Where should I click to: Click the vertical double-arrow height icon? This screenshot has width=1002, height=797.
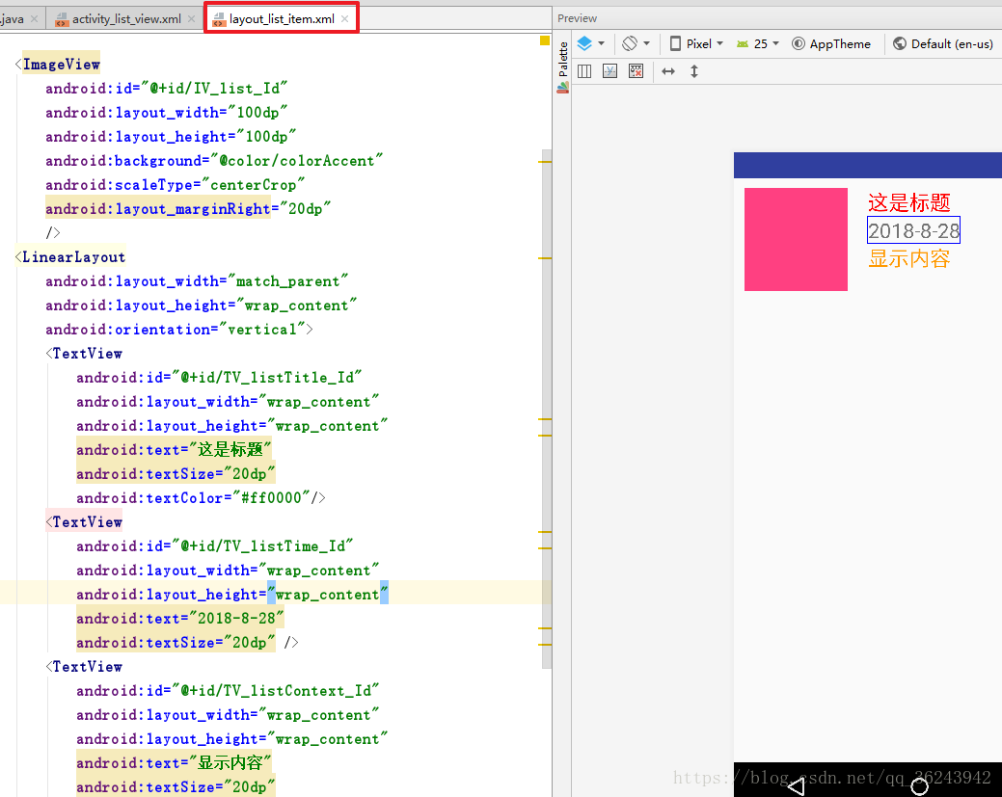click(x=694, y=71)
